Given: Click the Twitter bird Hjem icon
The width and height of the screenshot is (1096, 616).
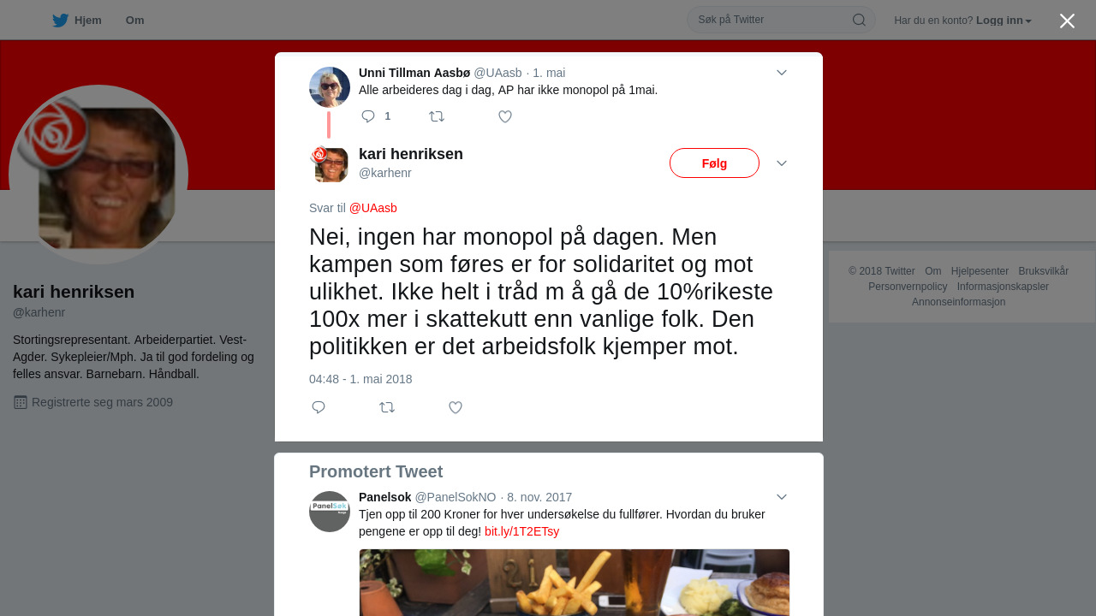Looking at the screenshot, I should coord(60,21).
